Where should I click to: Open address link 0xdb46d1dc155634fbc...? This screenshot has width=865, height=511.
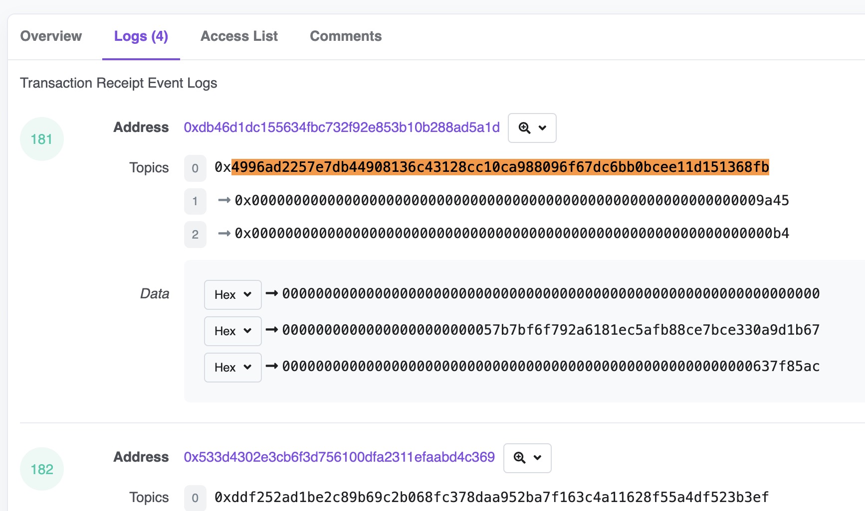click(x=342, y=128)
